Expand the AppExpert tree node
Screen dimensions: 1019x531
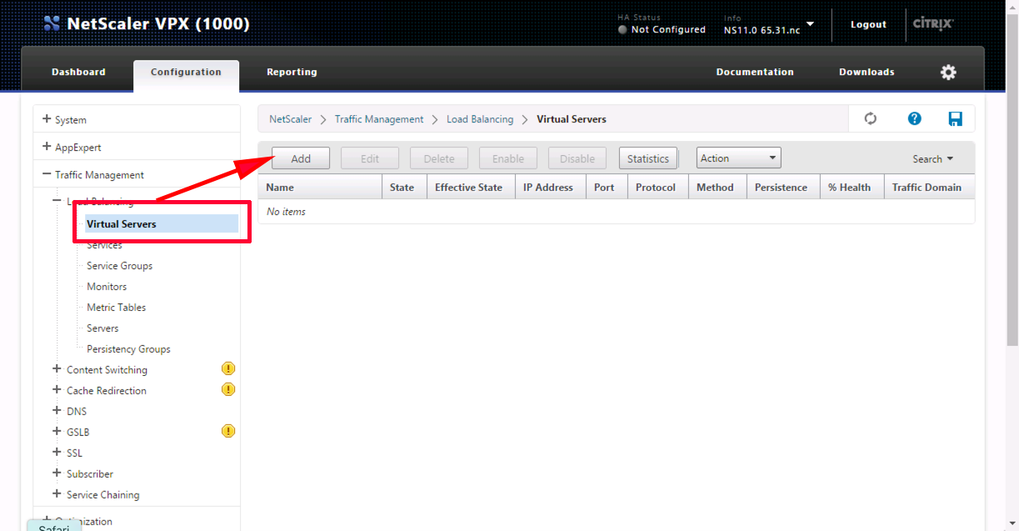47,147
